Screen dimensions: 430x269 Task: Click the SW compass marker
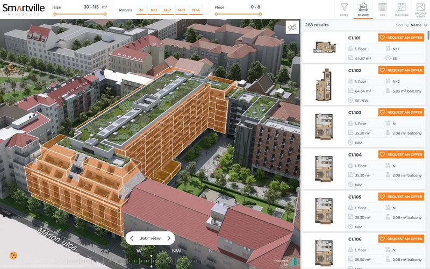click(x=104, y=251)
